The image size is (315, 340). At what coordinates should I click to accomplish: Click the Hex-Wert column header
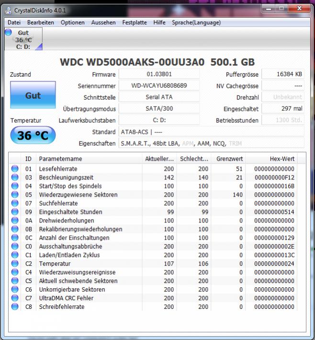point(271,159)
